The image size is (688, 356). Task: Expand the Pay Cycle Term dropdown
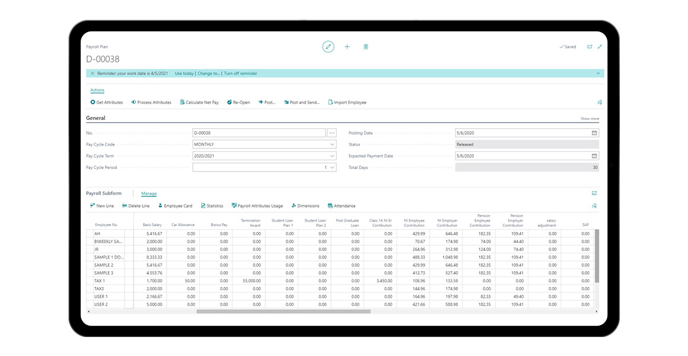pyautogui.click(x=332, y=156)
